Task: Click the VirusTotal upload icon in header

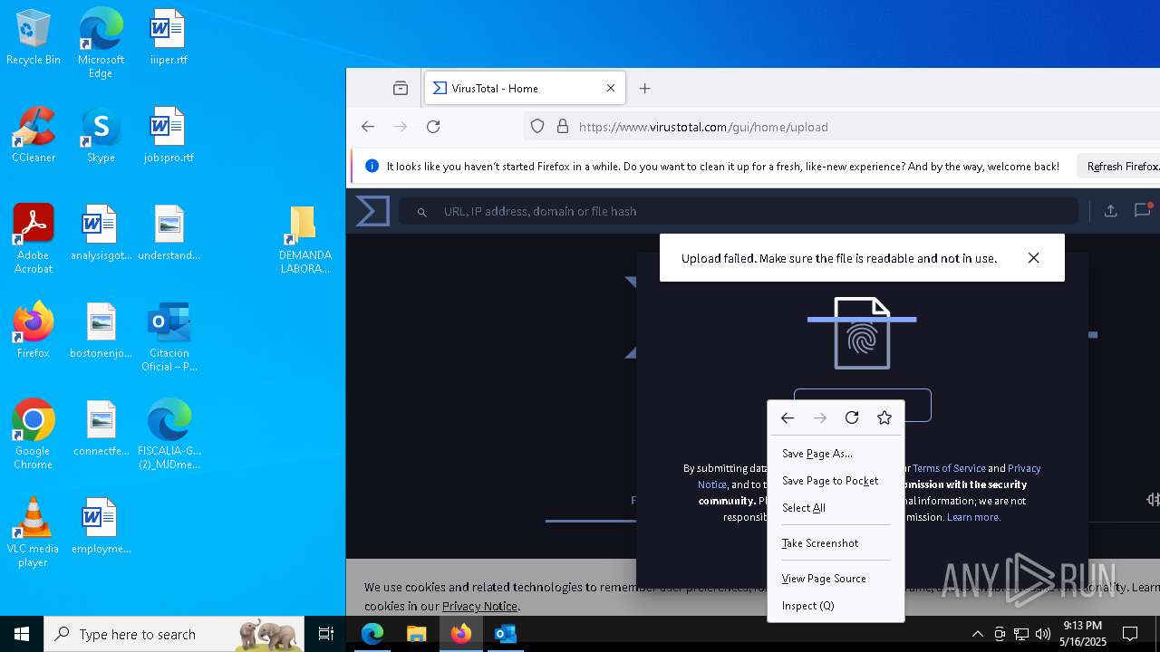Action: 1110,211
